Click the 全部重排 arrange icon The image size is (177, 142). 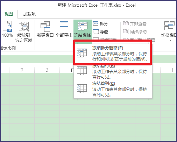coord(64,26)
